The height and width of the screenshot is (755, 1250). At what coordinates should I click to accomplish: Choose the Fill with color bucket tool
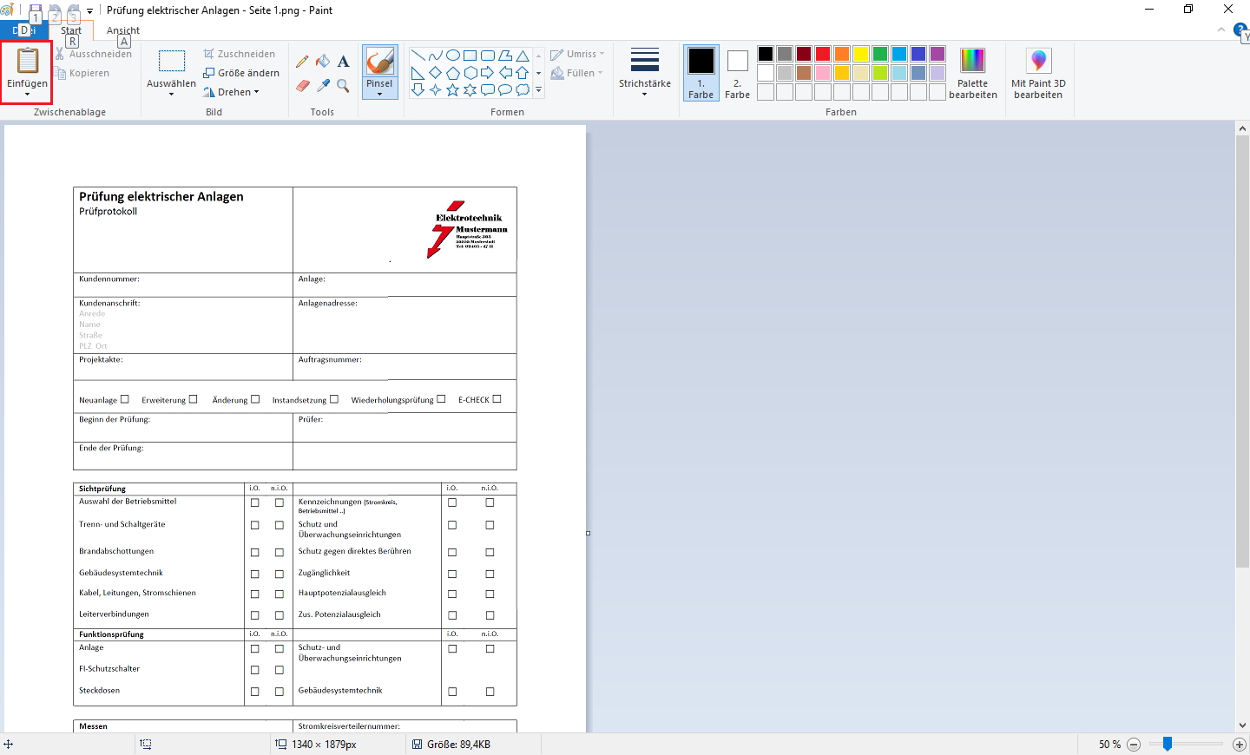pos(323,62)
